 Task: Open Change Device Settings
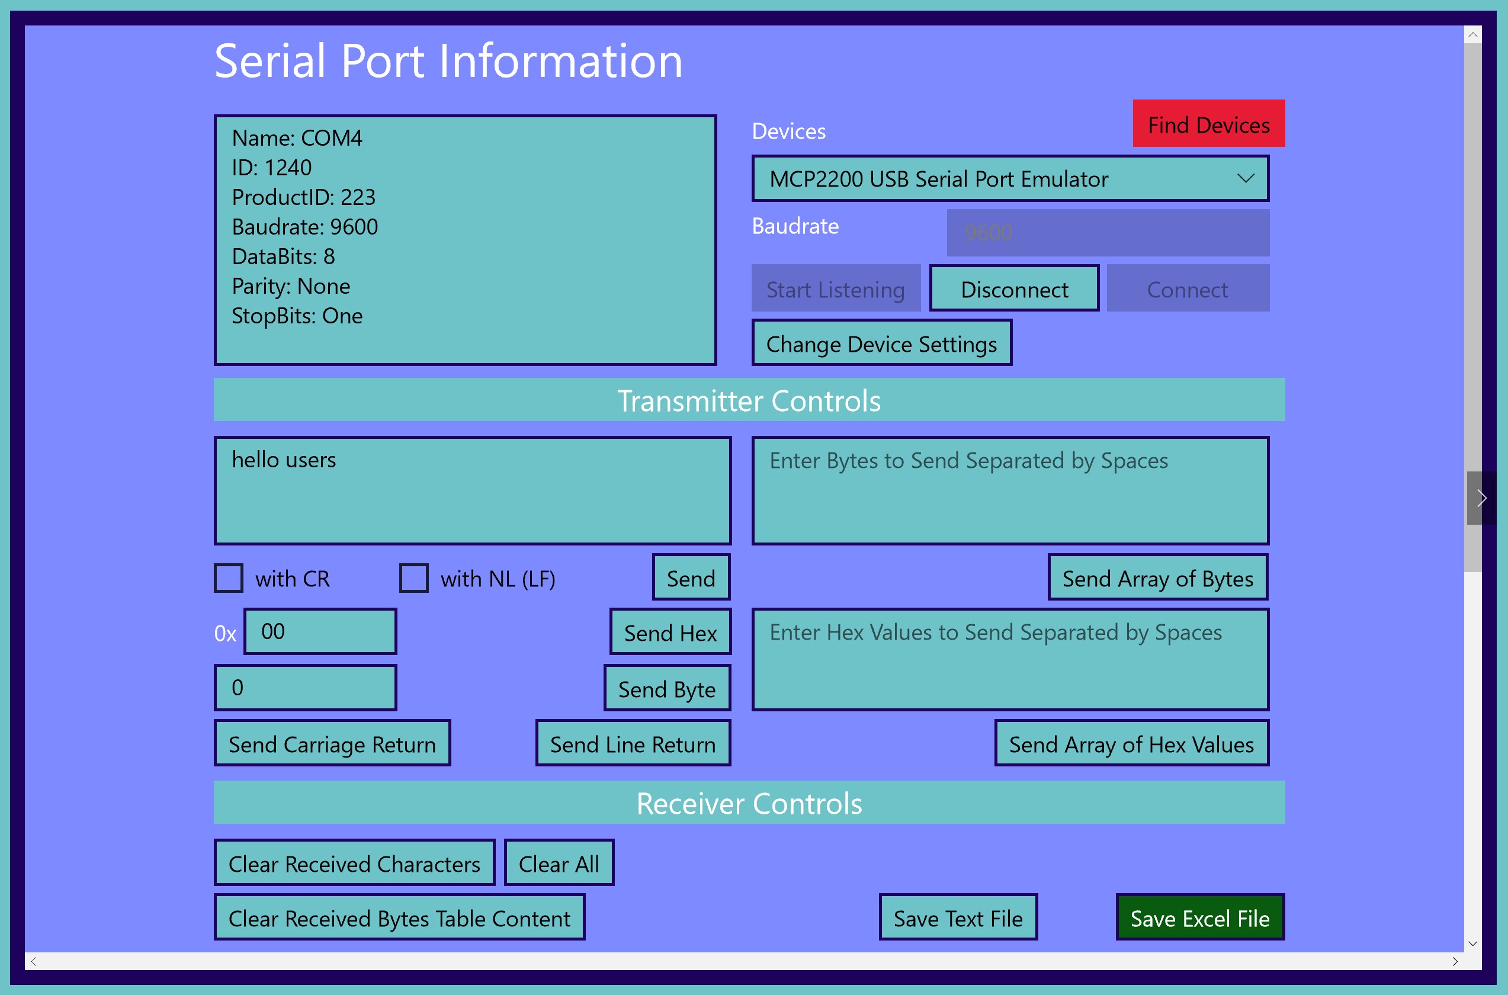click(x=881, y=344)
